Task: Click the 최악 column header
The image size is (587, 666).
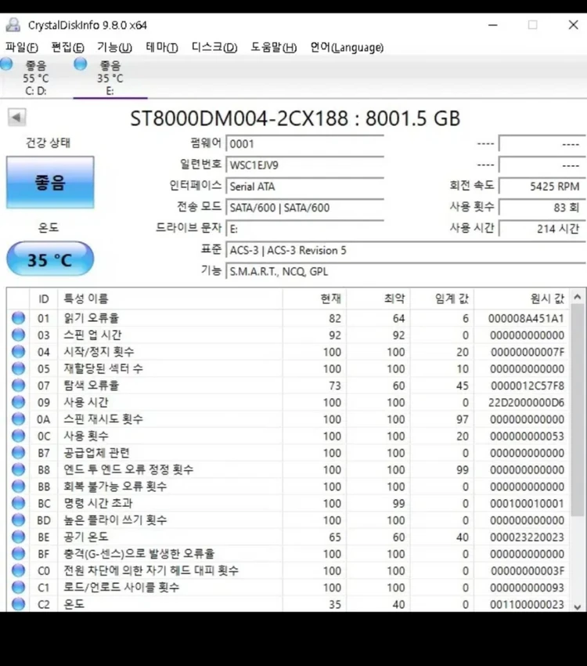Action: tap(378, 299)
